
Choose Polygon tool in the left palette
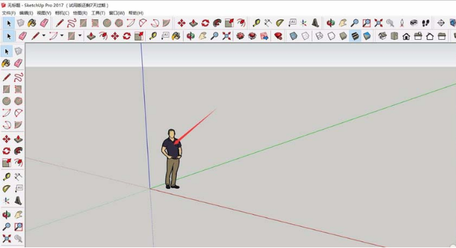(x=19, y=101)
